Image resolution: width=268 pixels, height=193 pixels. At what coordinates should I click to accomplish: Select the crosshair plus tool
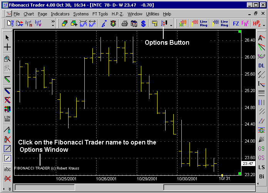tap(7, 47)
